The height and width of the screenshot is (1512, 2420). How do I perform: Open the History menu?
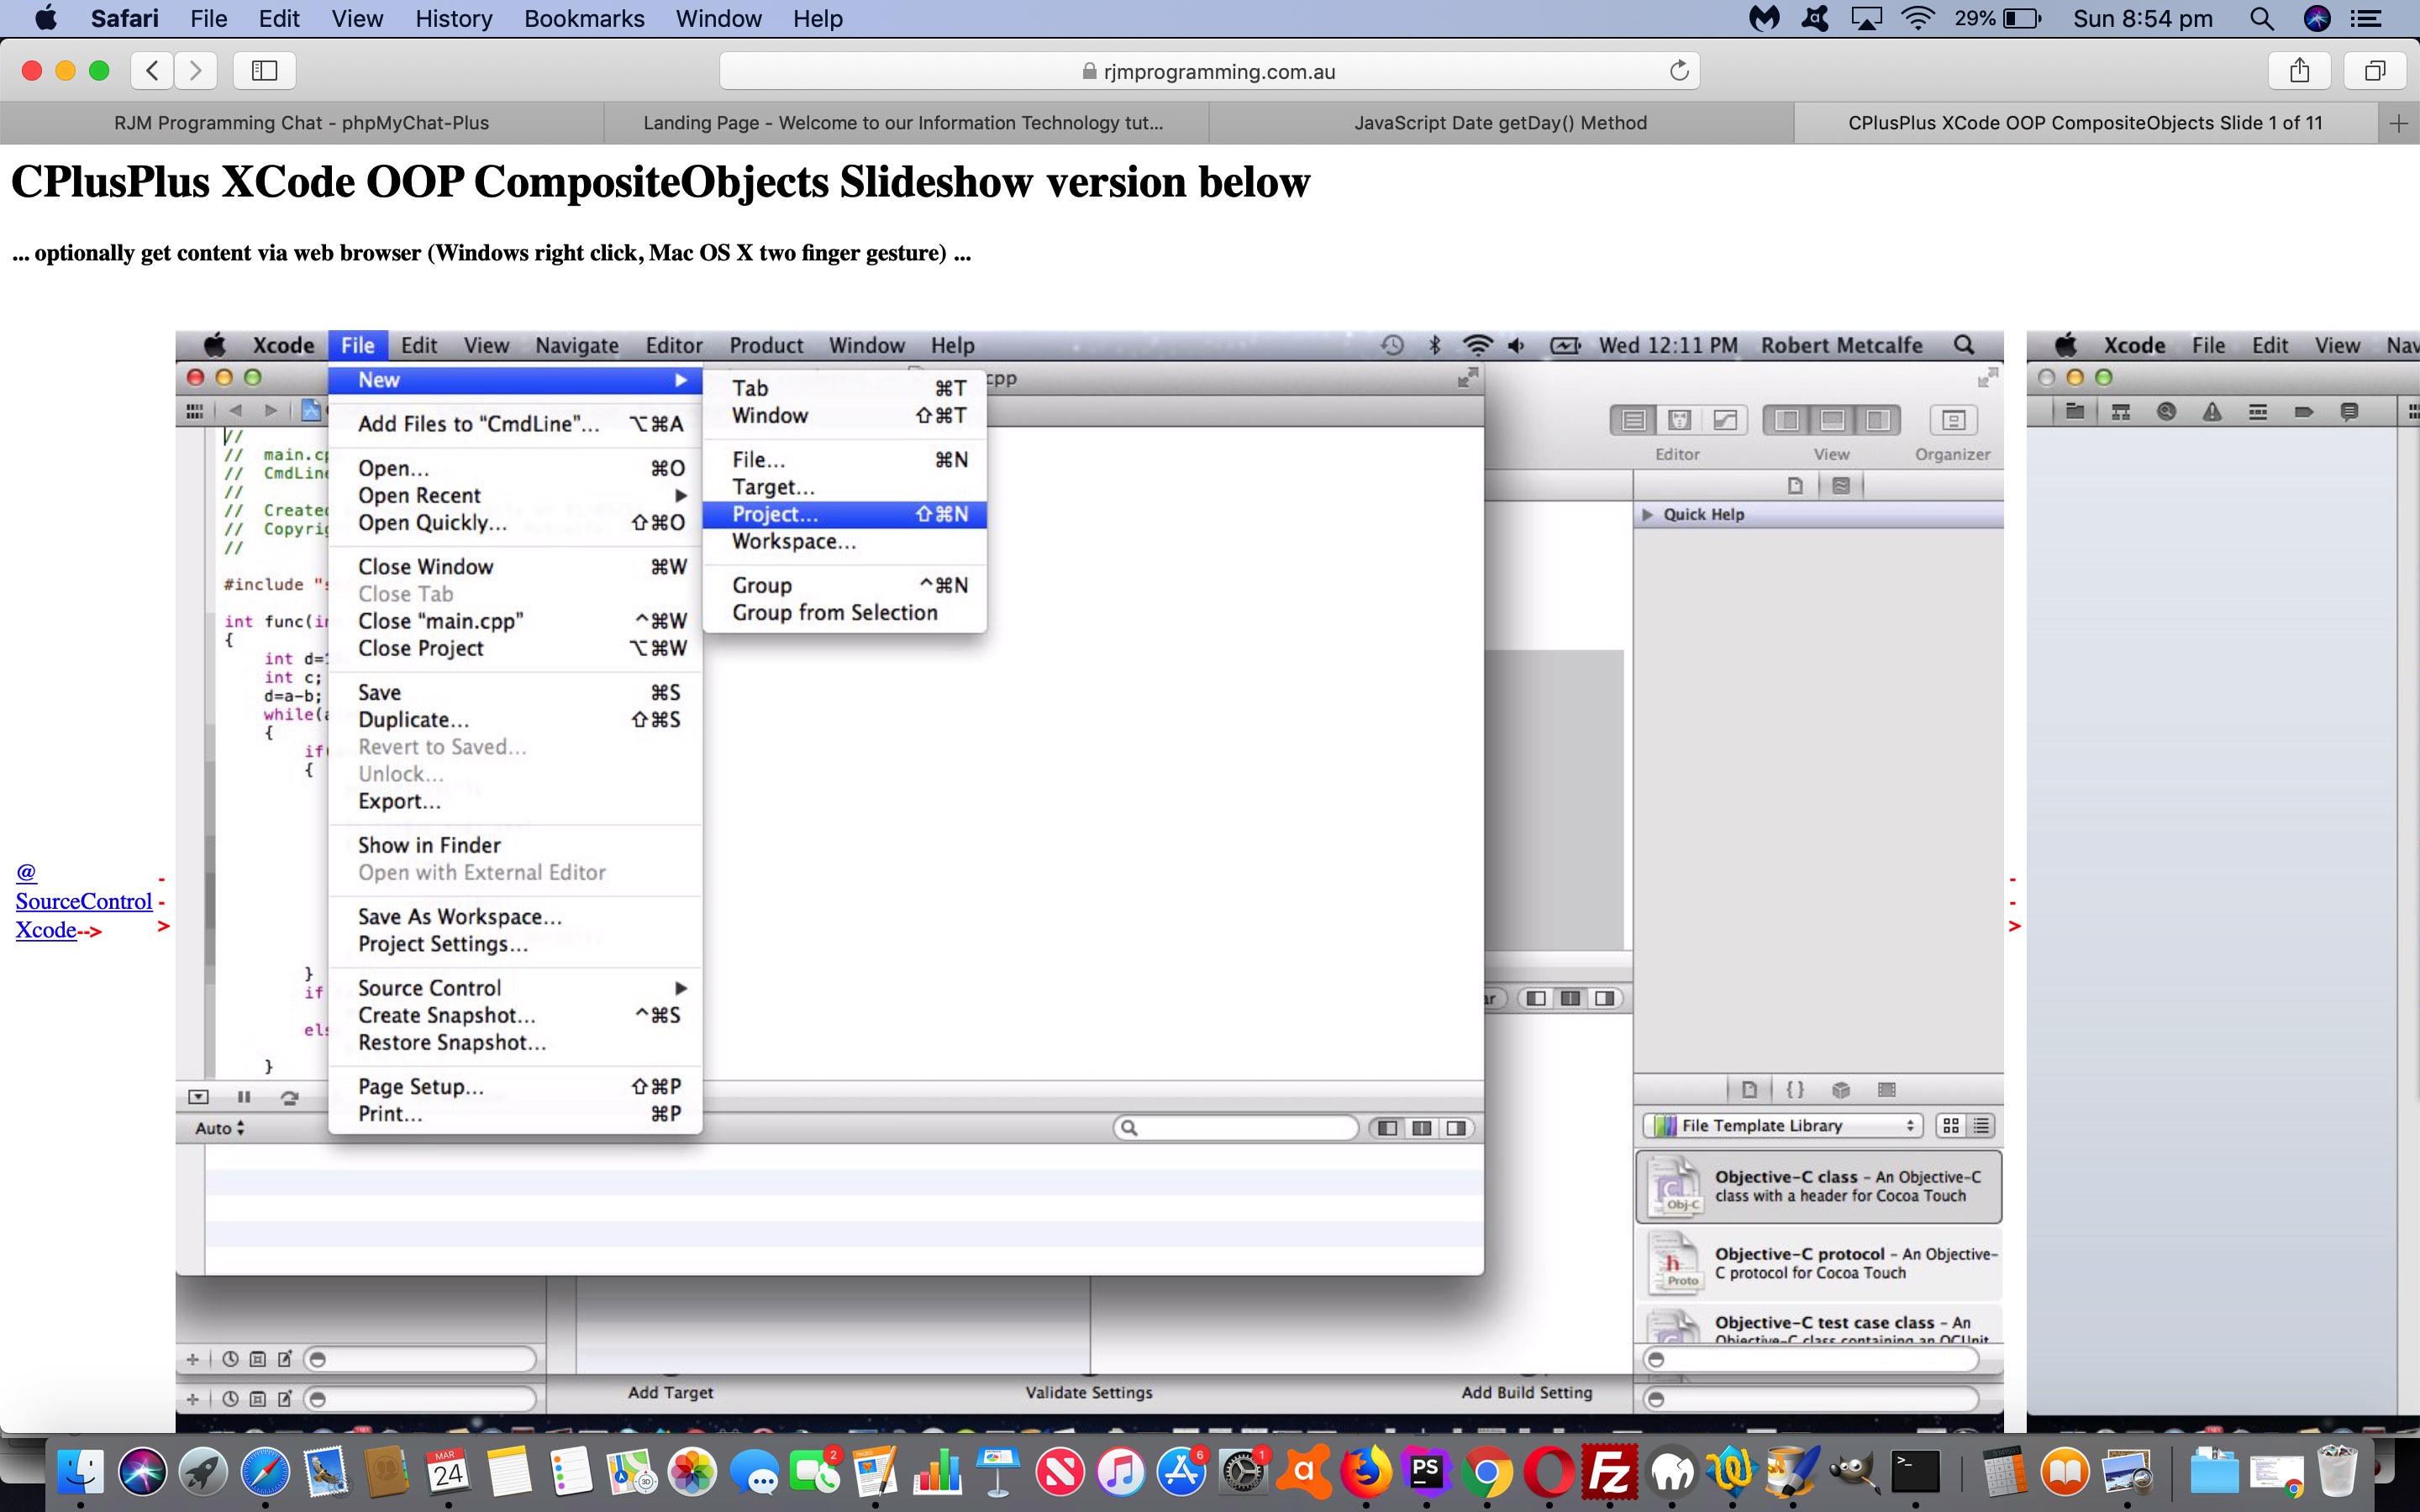tap(453, 18)
